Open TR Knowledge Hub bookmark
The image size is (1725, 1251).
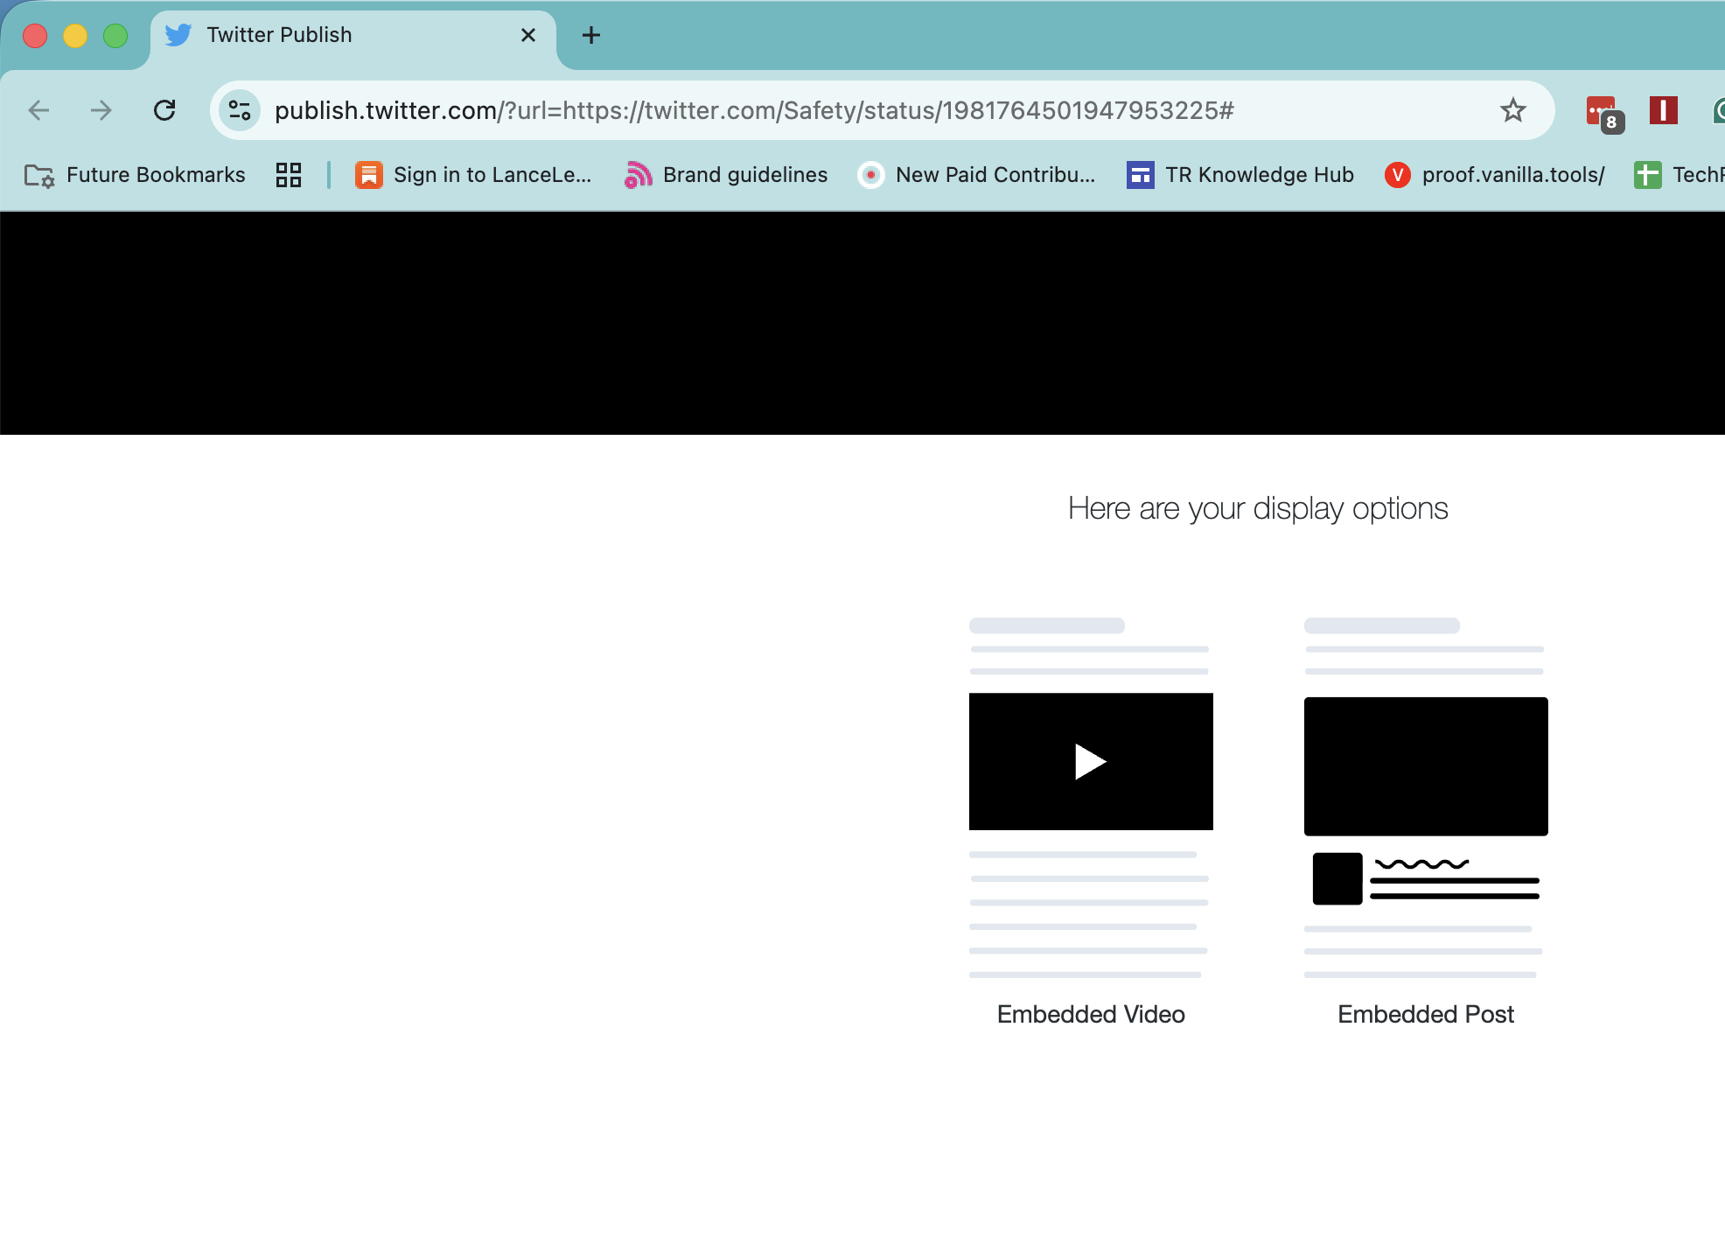click(x=1240, y=175)
